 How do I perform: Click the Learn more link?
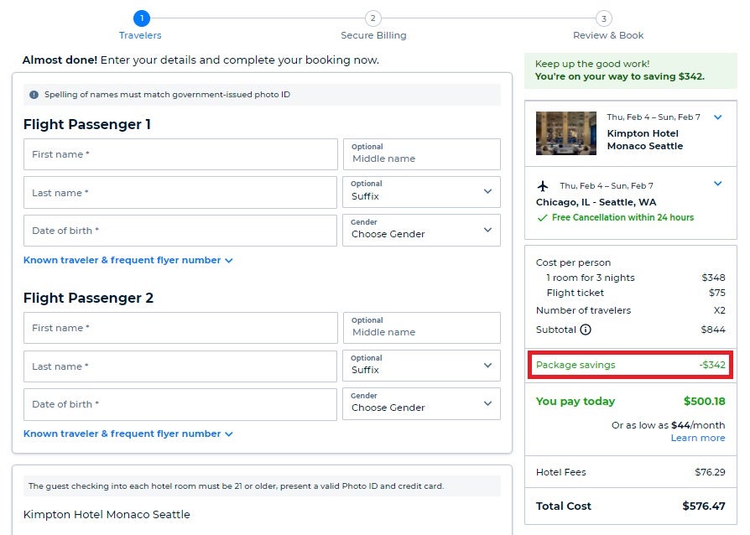coord(698,438)
